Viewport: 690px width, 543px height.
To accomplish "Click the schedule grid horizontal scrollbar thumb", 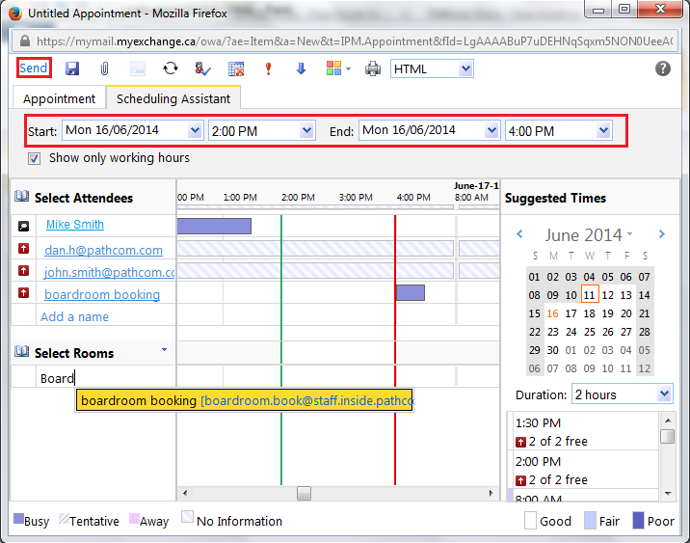I will [304, 493].
